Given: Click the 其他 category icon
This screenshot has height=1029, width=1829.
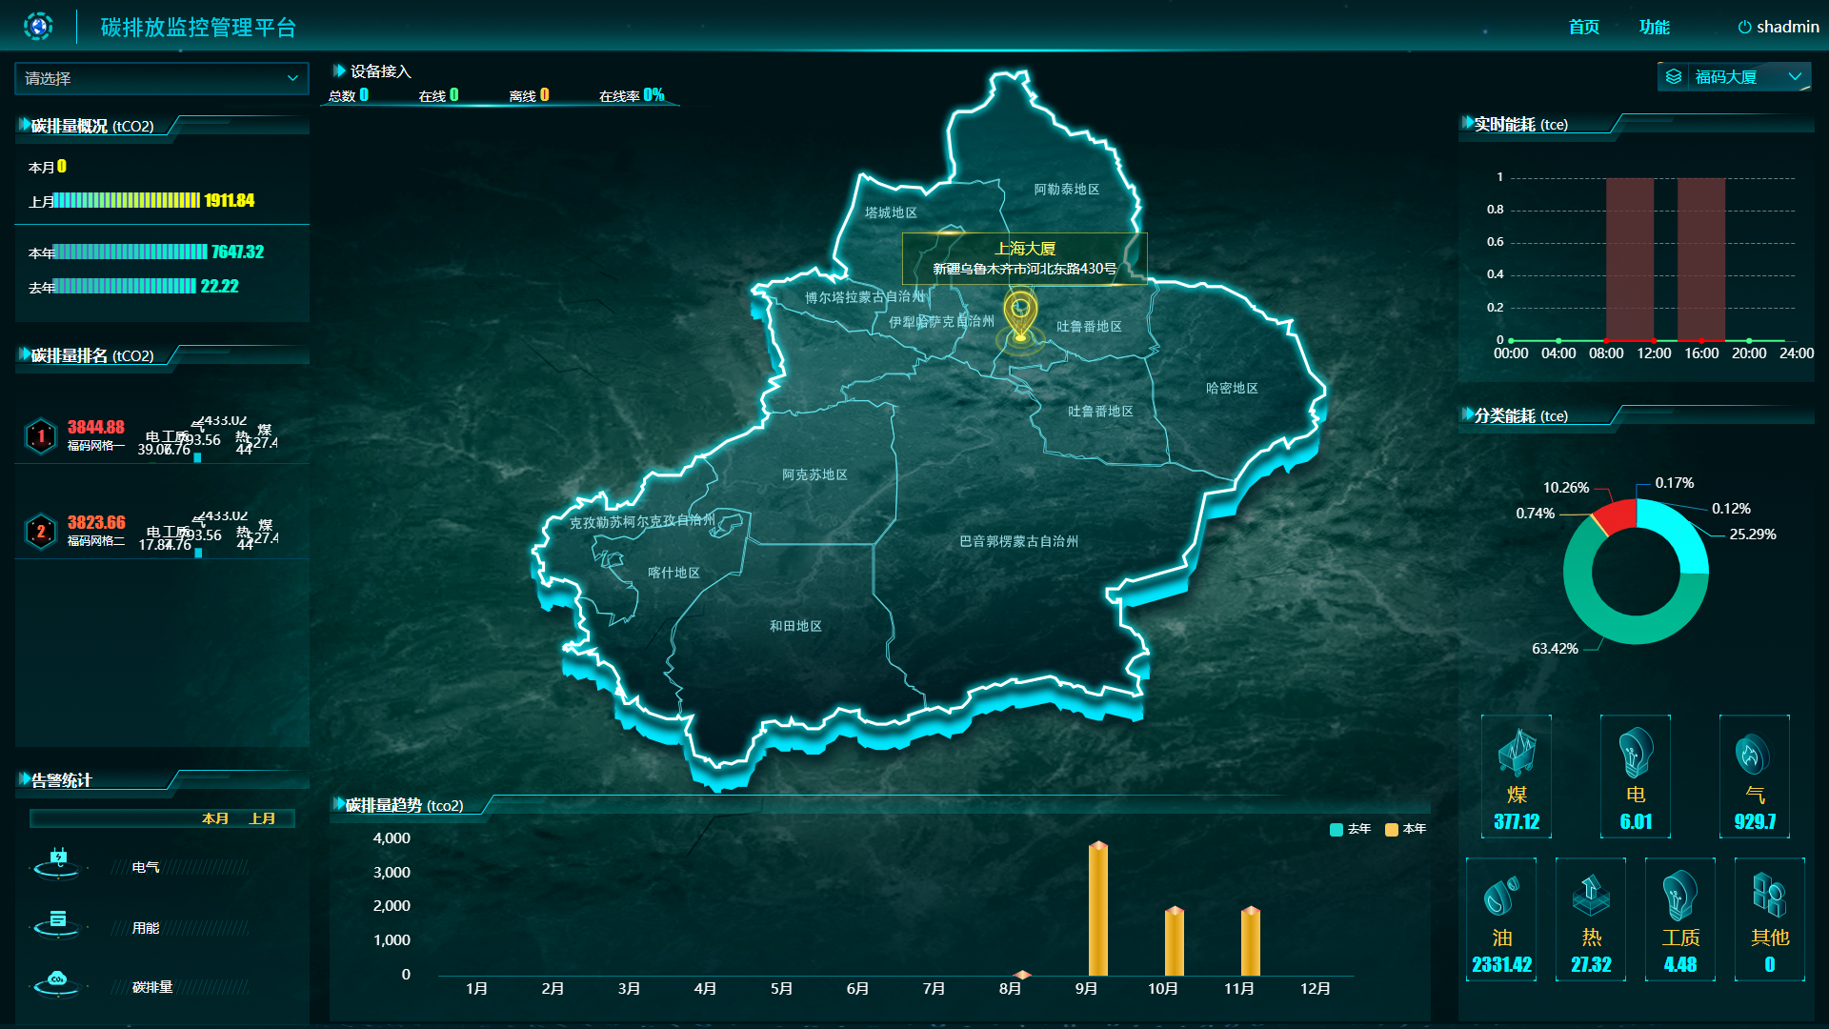Looking at the screenshot, I should pos(1769,896).
